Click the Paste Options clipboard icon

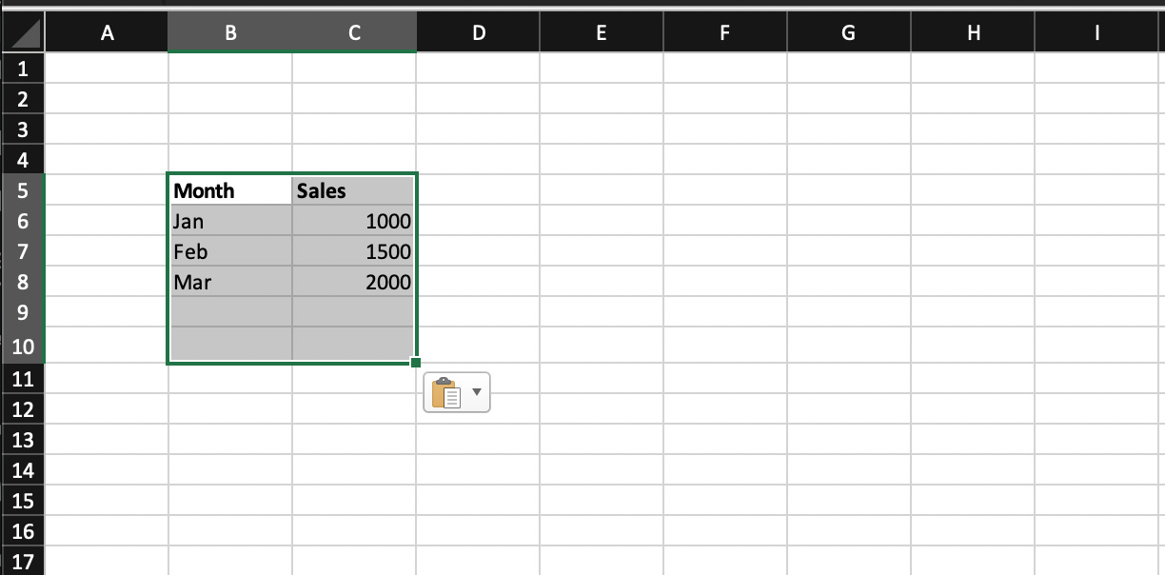[x=447, y=391]
